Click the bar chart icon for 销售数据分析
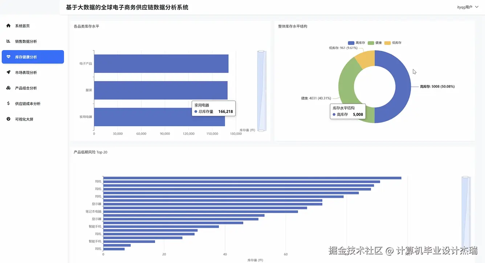 (8, 41)
